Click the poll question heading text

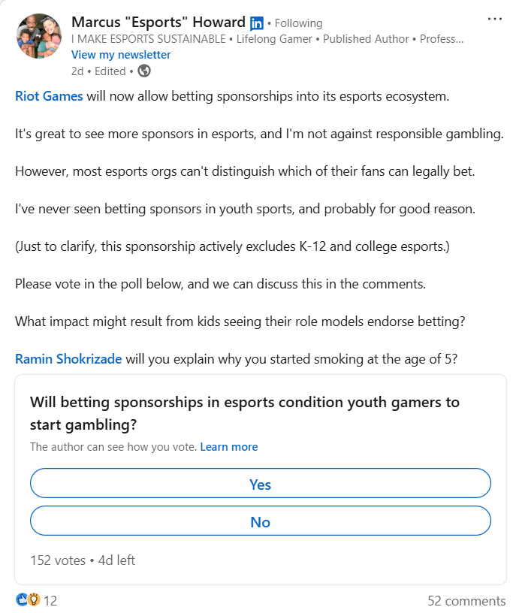pyautogui.click(x=245, y=413)
